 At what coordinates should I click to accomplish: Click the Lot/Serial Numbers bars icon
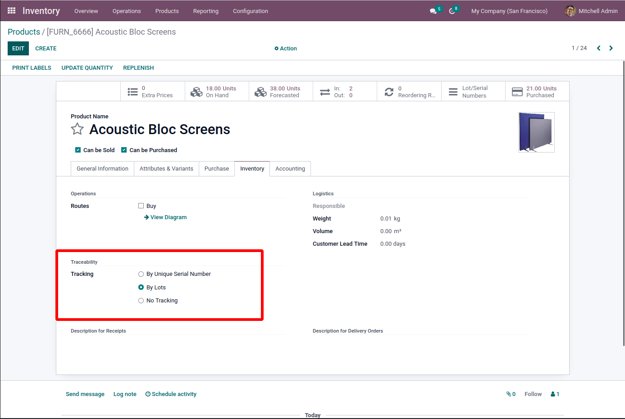(x=453, y=92)
